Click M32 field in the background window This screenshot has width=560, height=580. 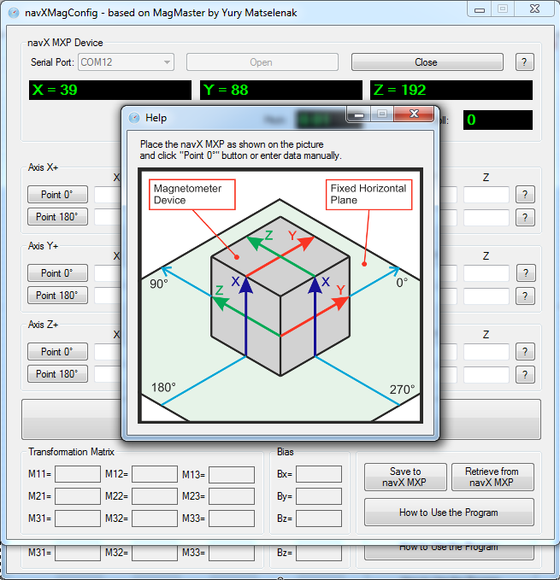pos(155,553)
